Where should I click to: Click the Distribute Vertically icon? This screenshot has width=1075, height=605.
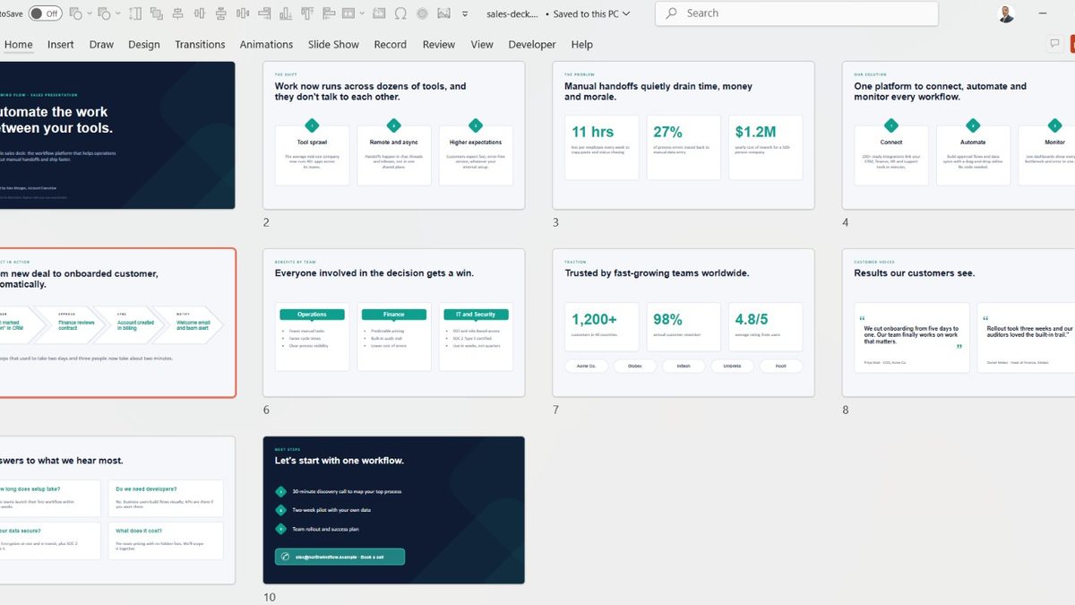point(220,13)
